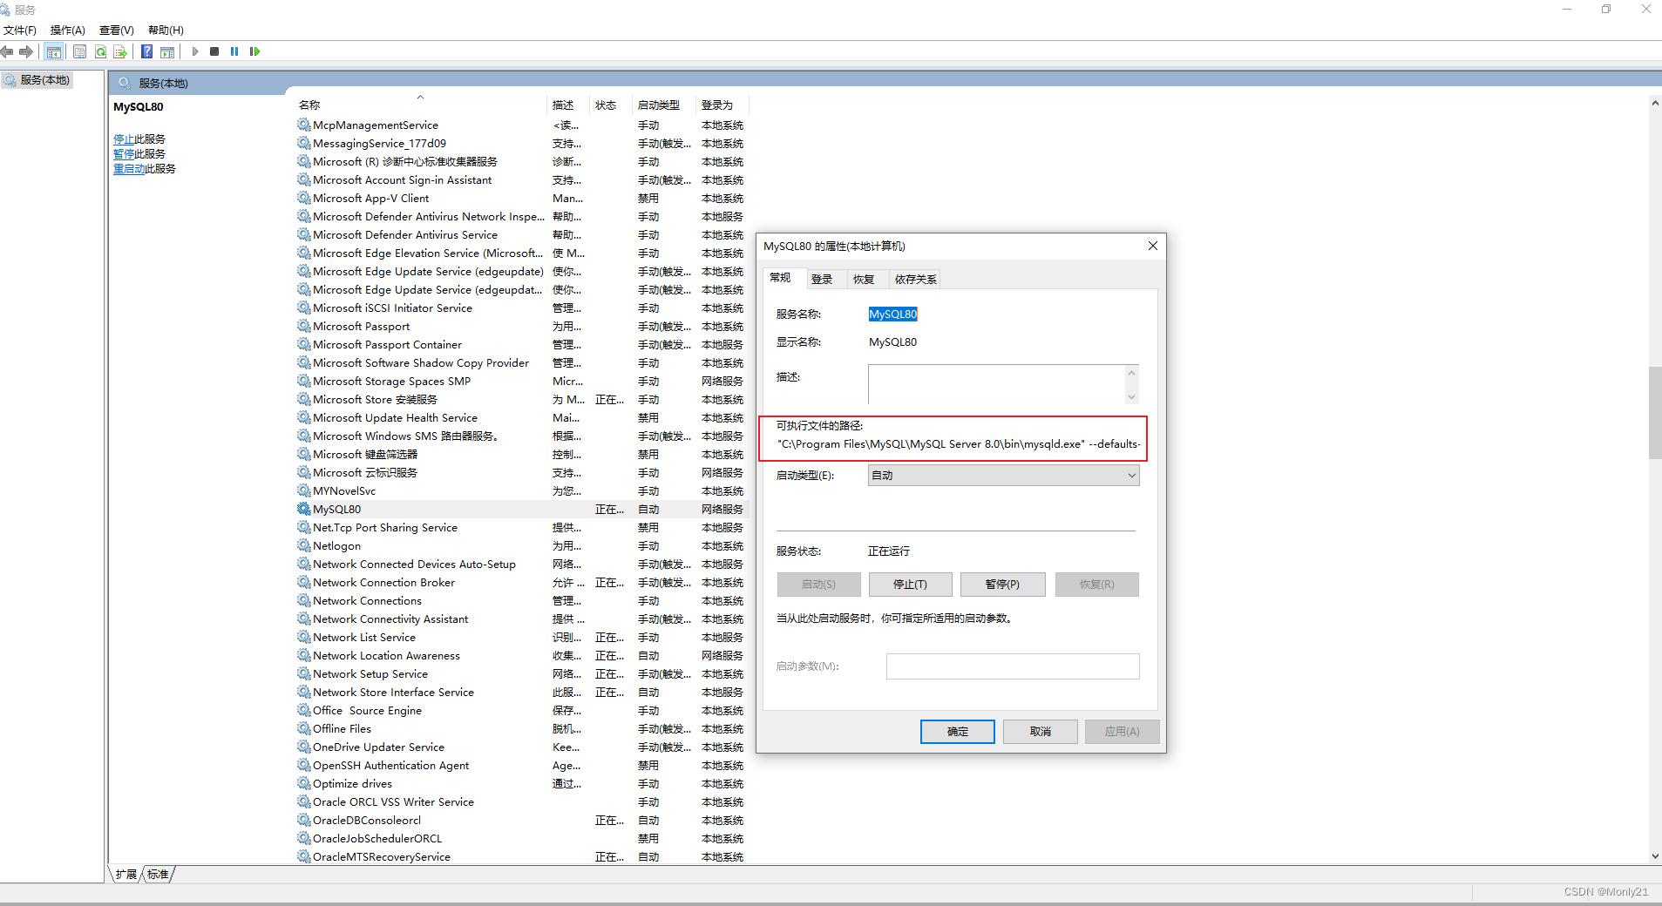Click the 暂停 link for this service
Screen dimensions: 1662x906
click(124, 154)
